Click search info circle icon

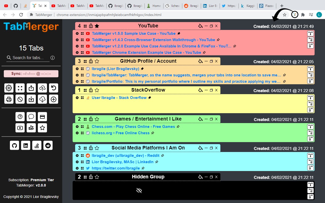(53, 58)
